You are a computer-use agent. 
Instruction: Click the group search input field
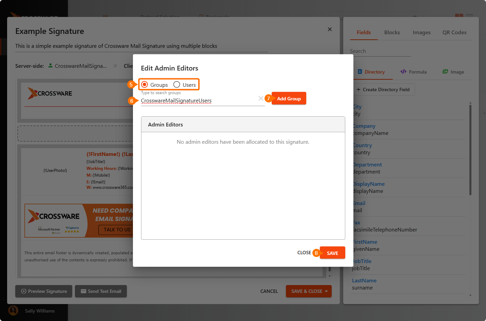tap(198, 101)
